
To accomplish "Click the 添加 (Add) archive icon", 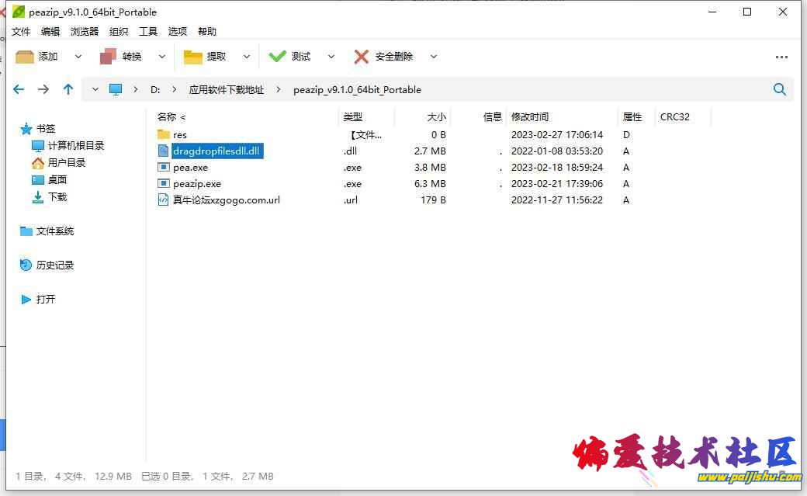I will [26, 57].
